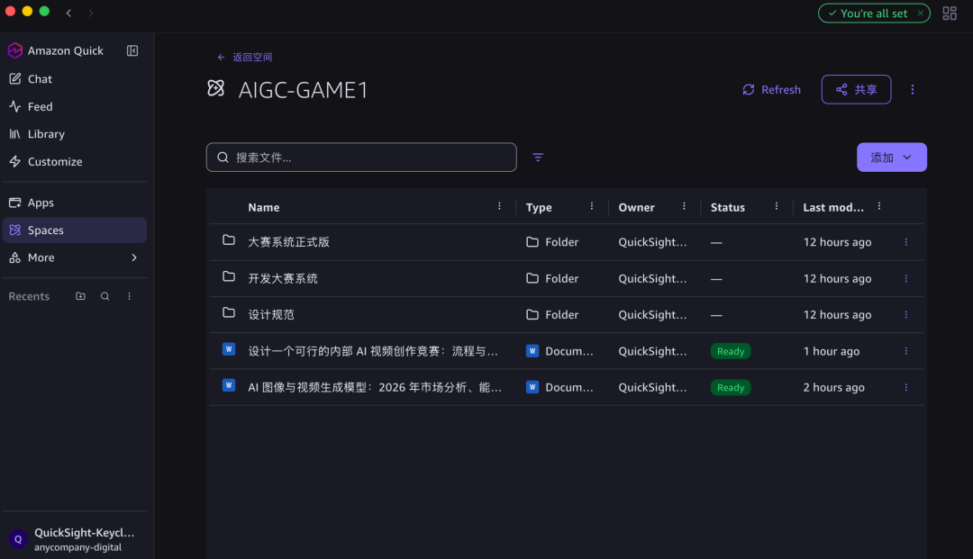Open Library in the sidebar
The height and width of the screenshot is (559, 973).
(x=75, y=134)
